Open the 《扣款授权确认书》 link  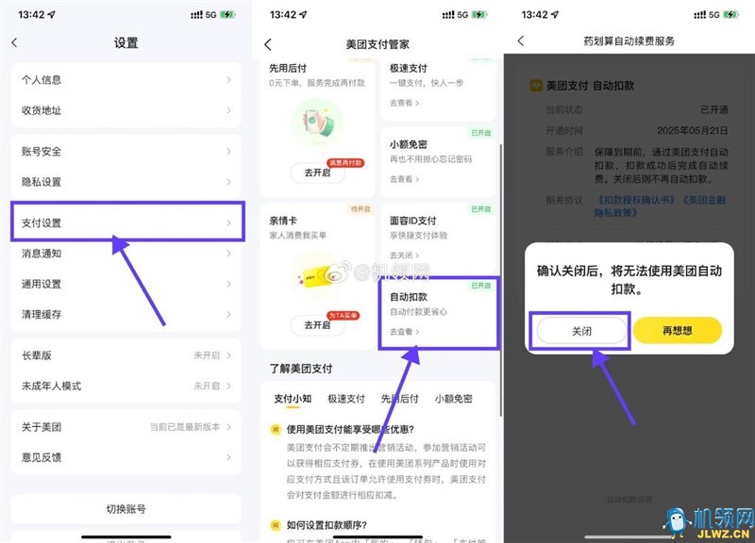tap(636, 200)
